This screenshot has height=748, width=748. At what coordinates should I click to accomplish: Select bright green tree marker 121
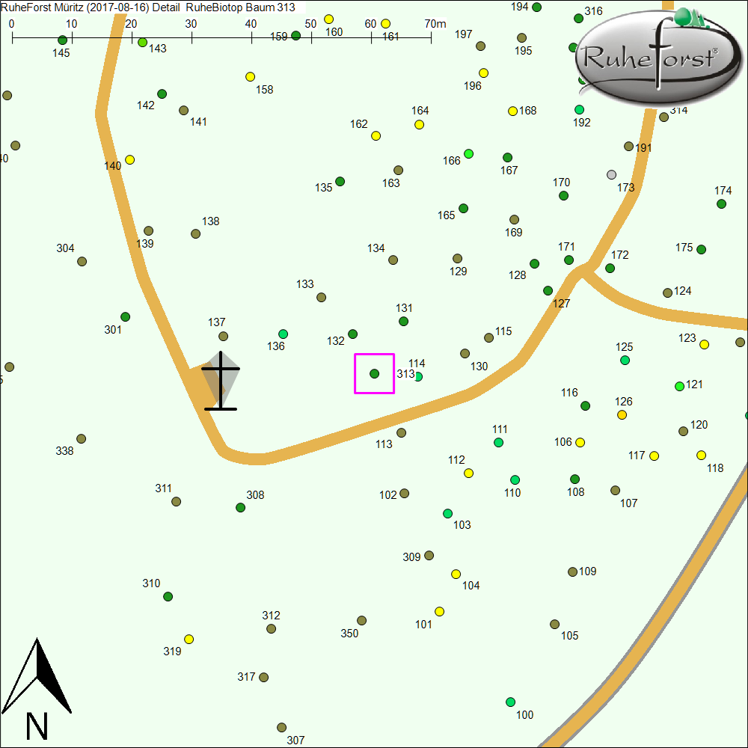[x=679, y=386]
